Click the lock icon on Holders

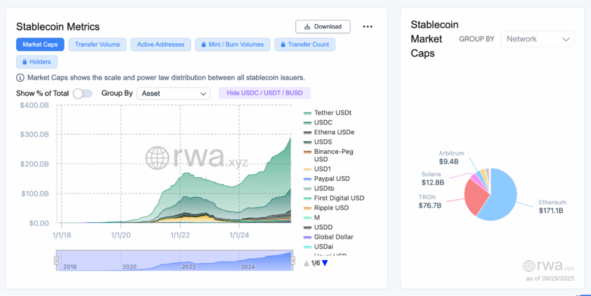click(x=24, y=62)
